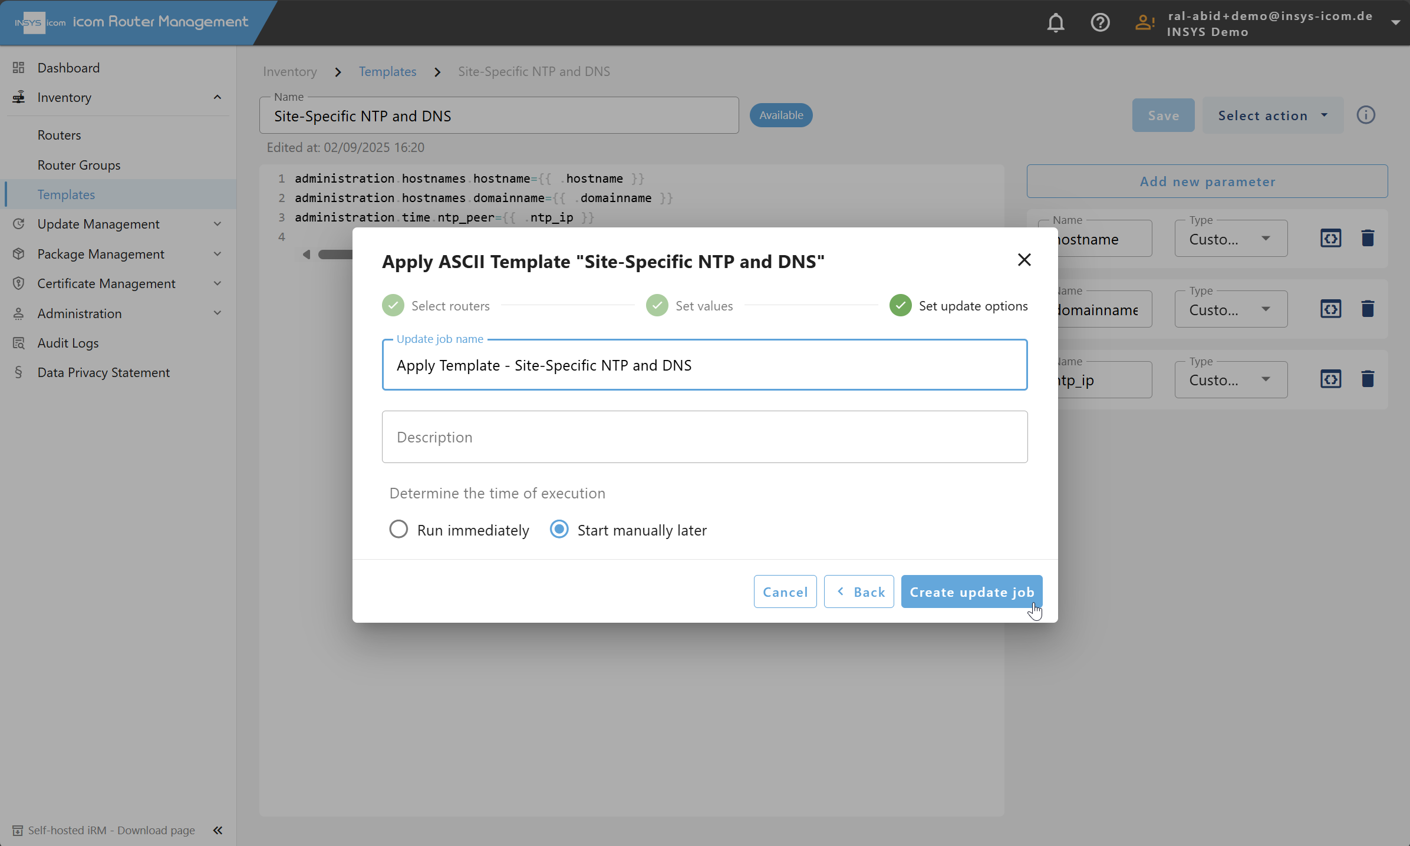Open Select action dropdown
This screenshot has width=1410, height=846.
click(x=1273, y=115)
